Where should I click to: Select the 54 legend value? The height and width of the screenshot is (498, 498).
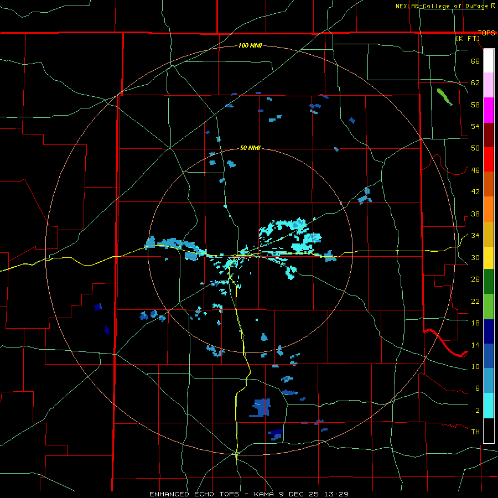475,126
